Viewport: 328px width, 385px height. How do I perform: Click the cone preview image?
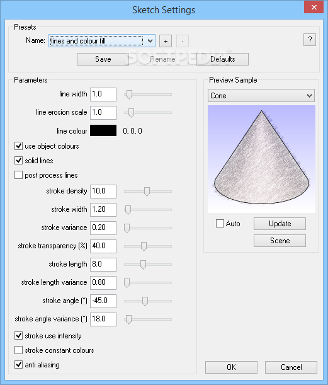[x=261, y=159]
